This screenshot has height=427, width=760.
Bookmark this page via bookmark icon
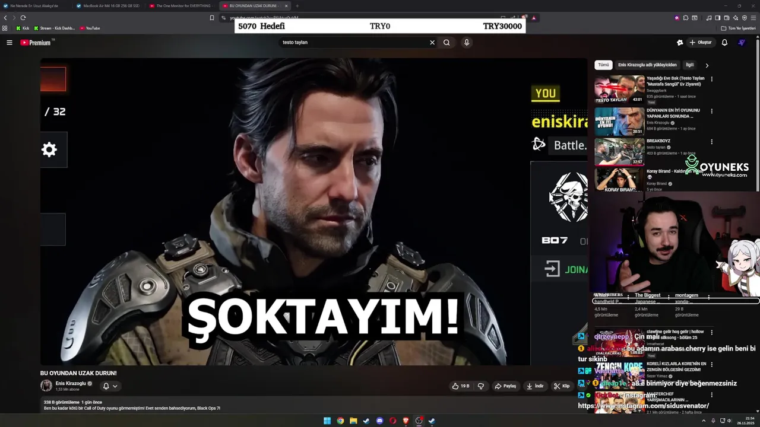coord(212,18)
